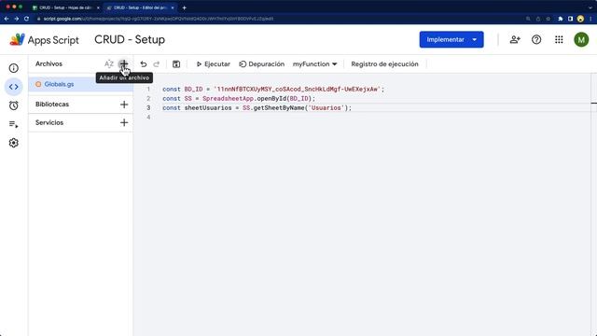Image resolution: width=597 pixels, height=336 pixels.
Task: Sort files alphabetically with AZ icon
Action: click(109, 64)
